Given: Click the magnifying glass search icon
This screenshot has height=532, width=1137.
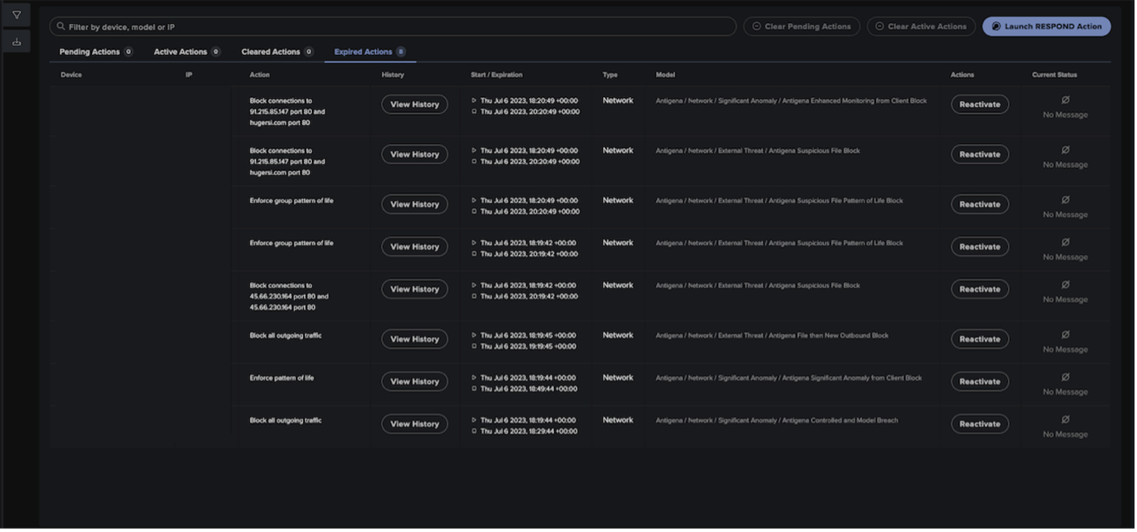Looking at the screenshot, I should [60, 25].
